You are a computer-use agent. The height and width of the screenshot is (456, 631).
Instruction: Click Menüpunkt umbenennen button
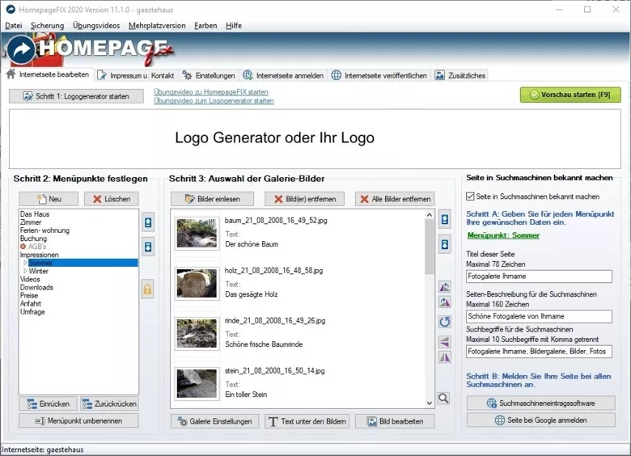click(x=79, y=421)
